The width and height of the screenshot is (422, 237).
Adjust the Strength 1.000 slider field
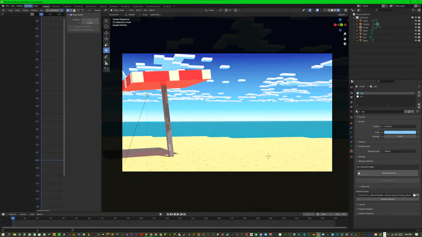[x=400, y=136]
